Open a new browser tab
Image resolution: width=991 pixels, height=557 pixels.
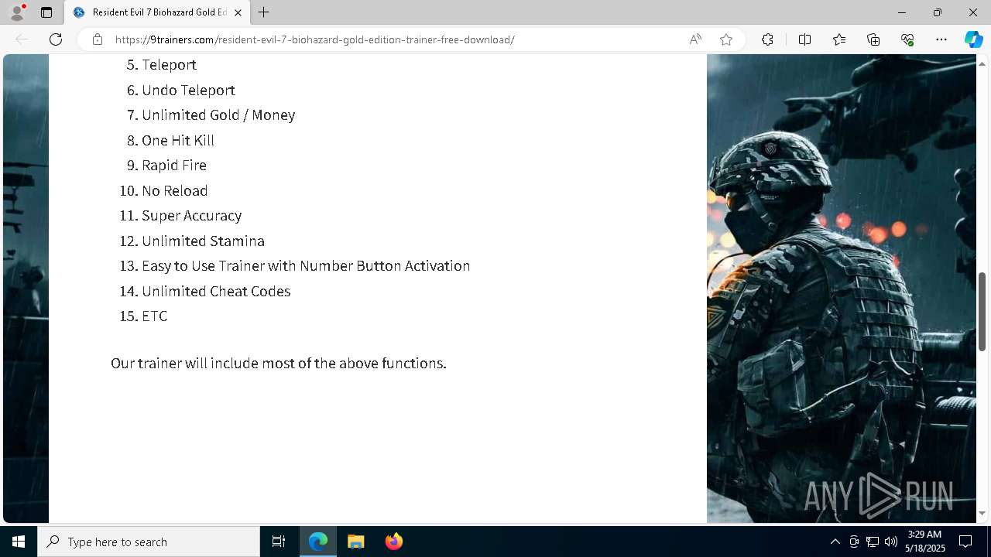point(263,12)
